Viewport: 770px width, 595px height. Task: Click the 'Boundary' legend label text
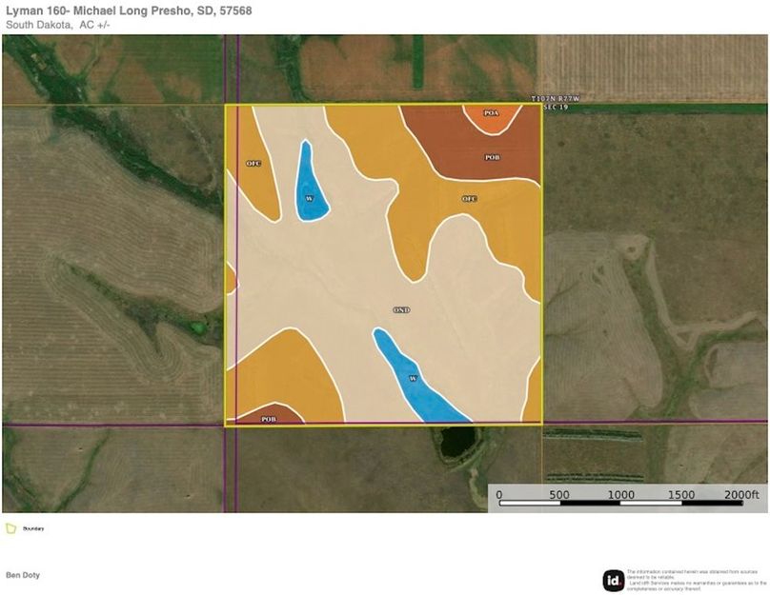pos(34,528)
